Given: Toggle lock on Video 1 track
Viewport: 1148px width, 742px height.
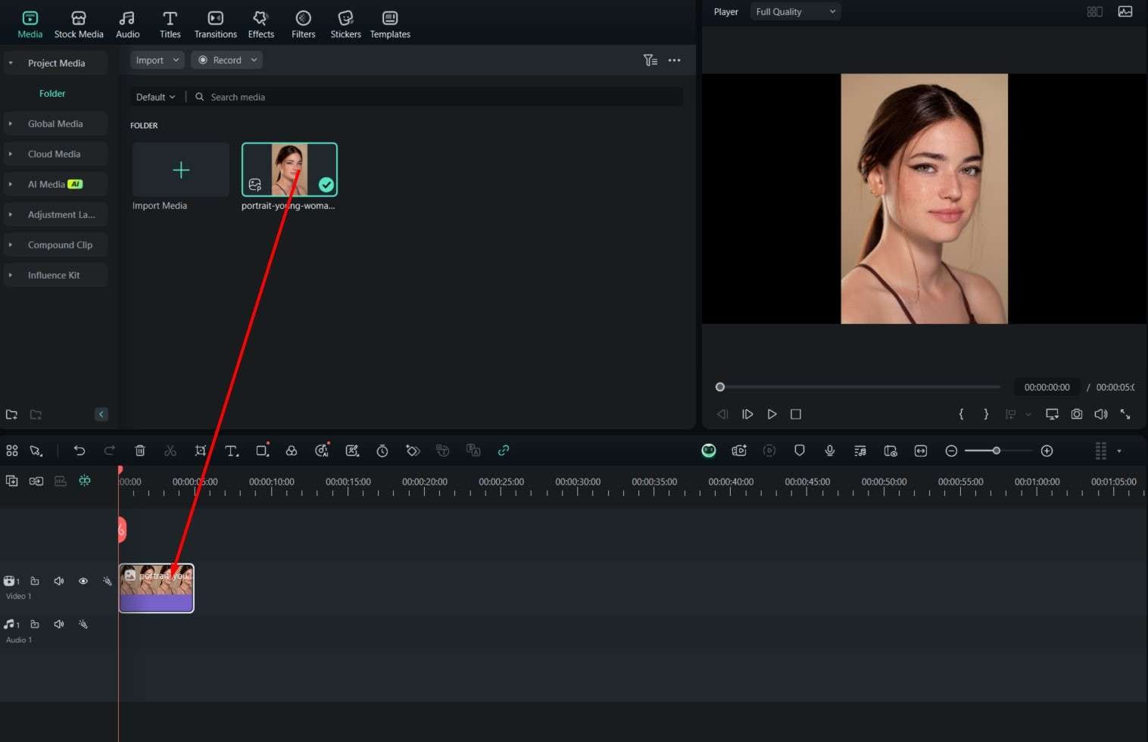Looking at the screenshot, I should pos(35,581).
